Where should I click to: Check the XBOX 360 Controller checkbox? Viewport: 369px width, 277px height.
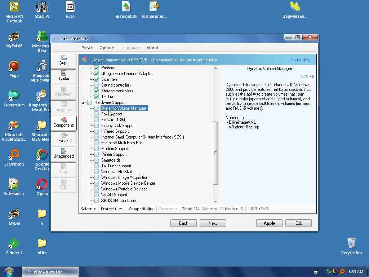coord(97,201)
